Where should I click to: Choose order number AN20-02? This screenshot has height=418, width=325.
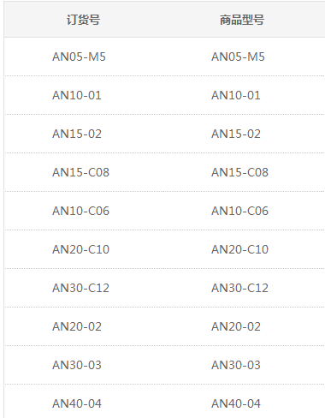click(x=77, y=326)
